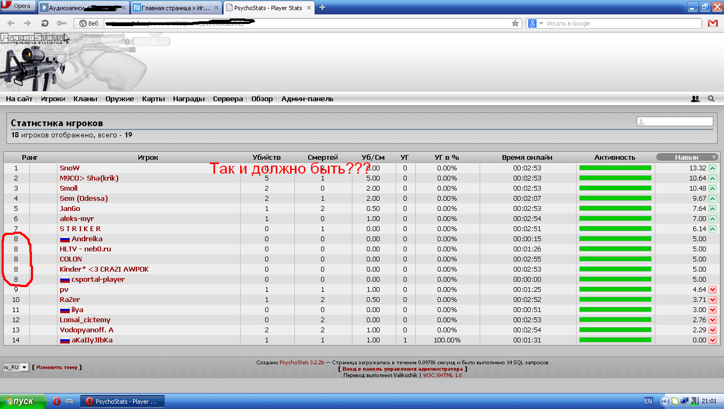Open the Kinder* <3 CRAZI AWPOK player link
Screen dimensions: 724x409
104,269
